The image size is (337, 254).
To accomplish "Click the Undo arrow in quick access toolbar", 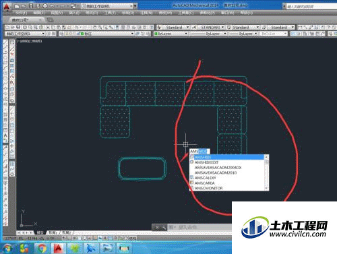I will click(52, 6).
